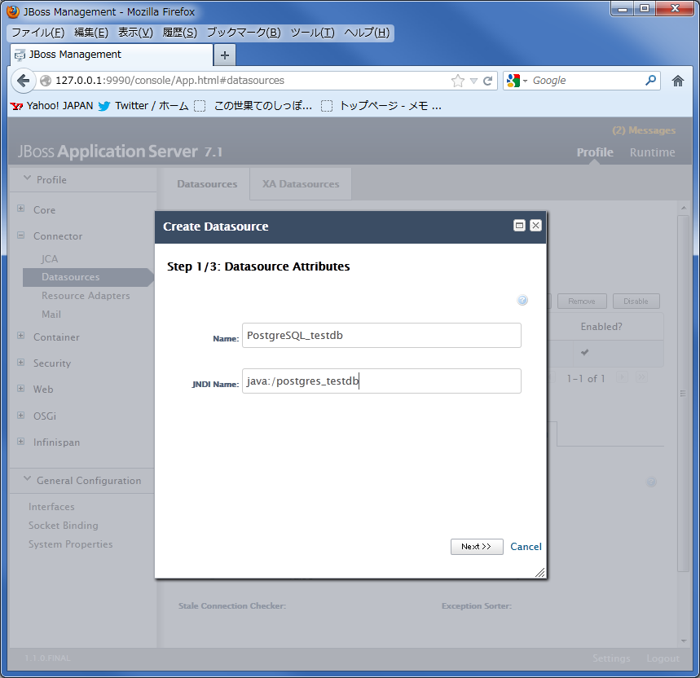The width and height of the screenshot is (700, 678).
Task: Click the Firefox home icon
Action: click(678, 81)
